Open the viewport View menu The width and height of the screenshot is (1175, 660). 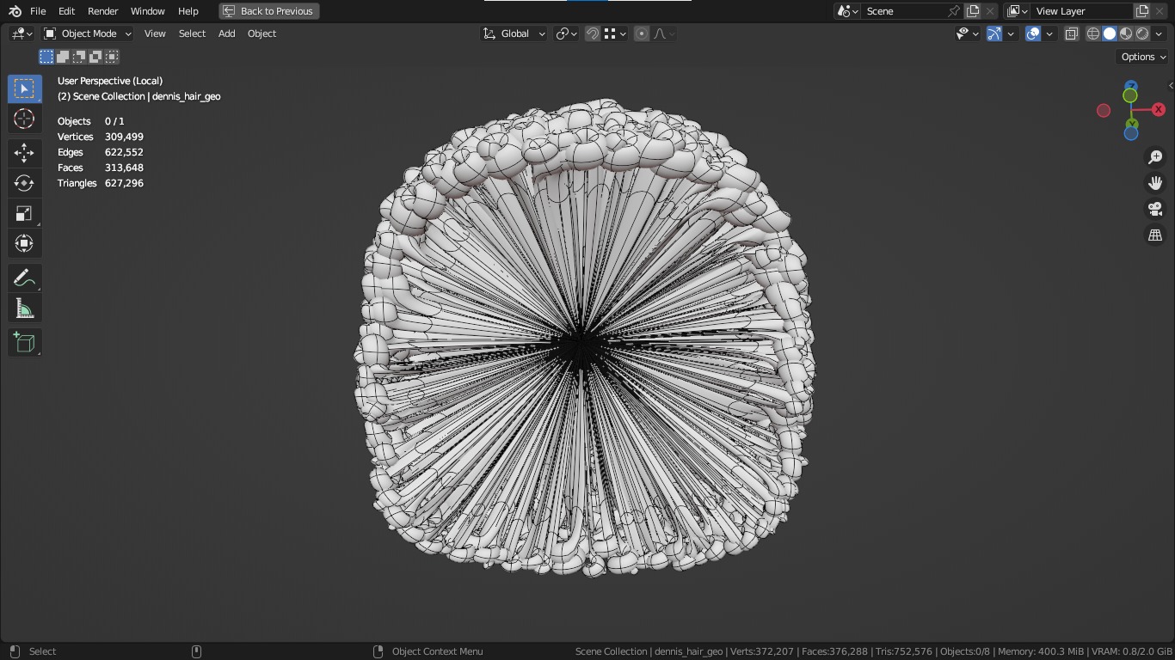(155, 34)
